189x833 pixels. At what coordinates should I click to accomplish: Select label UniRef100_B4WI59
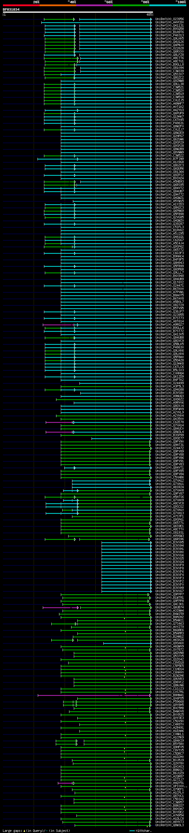(x=169, y=614)
